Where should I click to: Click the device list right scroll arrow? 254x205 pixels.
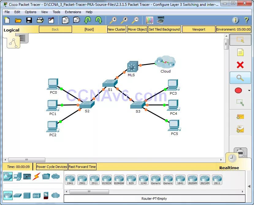(242, 192)
